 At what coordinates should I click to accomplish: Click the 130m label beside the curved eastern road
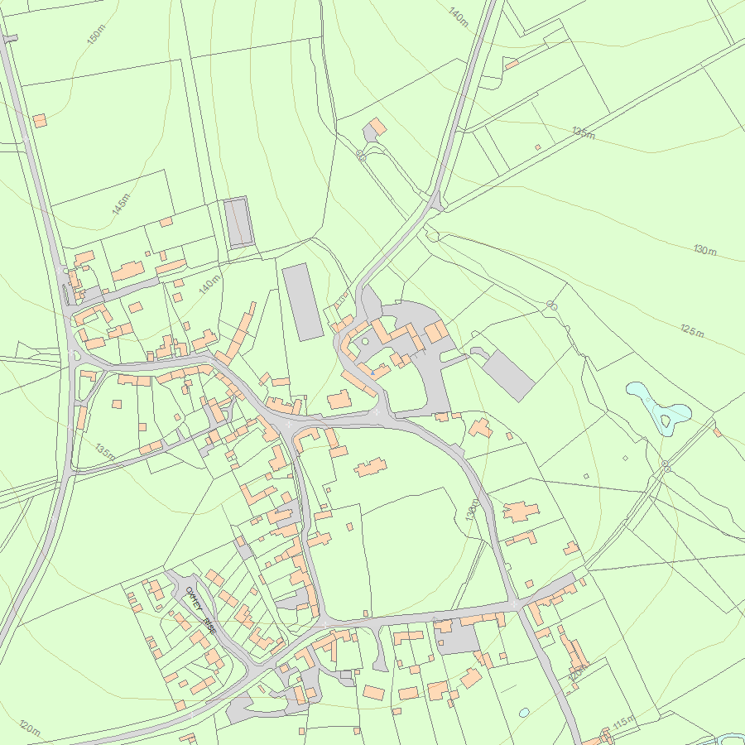(x=472, y=509)
